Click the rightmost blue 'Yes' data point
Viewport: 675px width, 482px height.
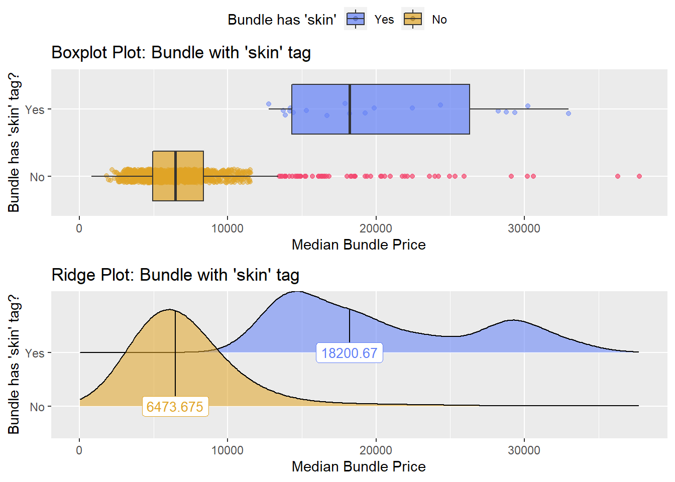[569, 113]
